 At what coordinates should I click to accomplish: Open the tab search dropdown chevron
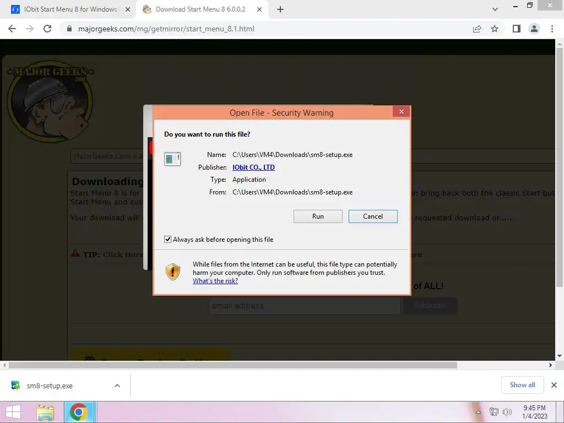(x=495, y=10)
